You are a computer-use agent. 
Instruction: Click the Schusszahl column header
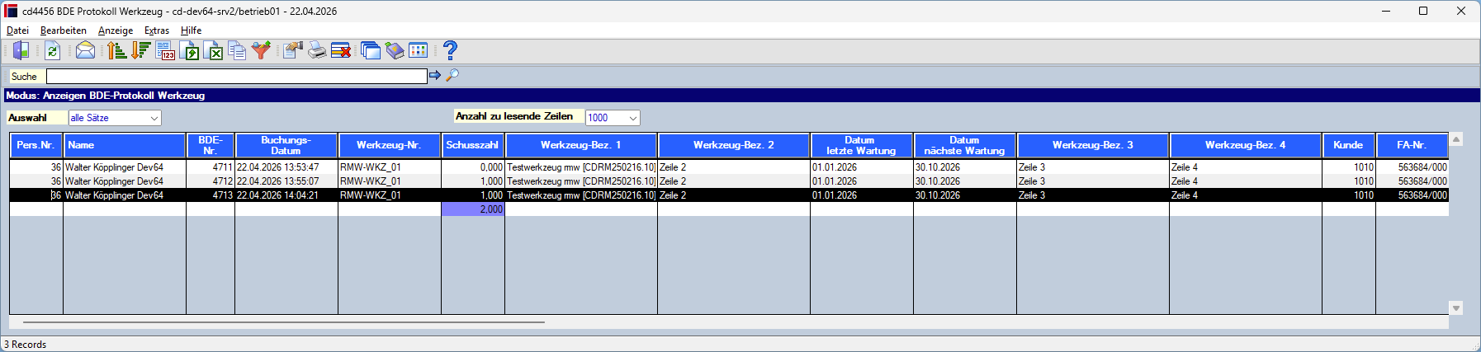tap(472, 145)
